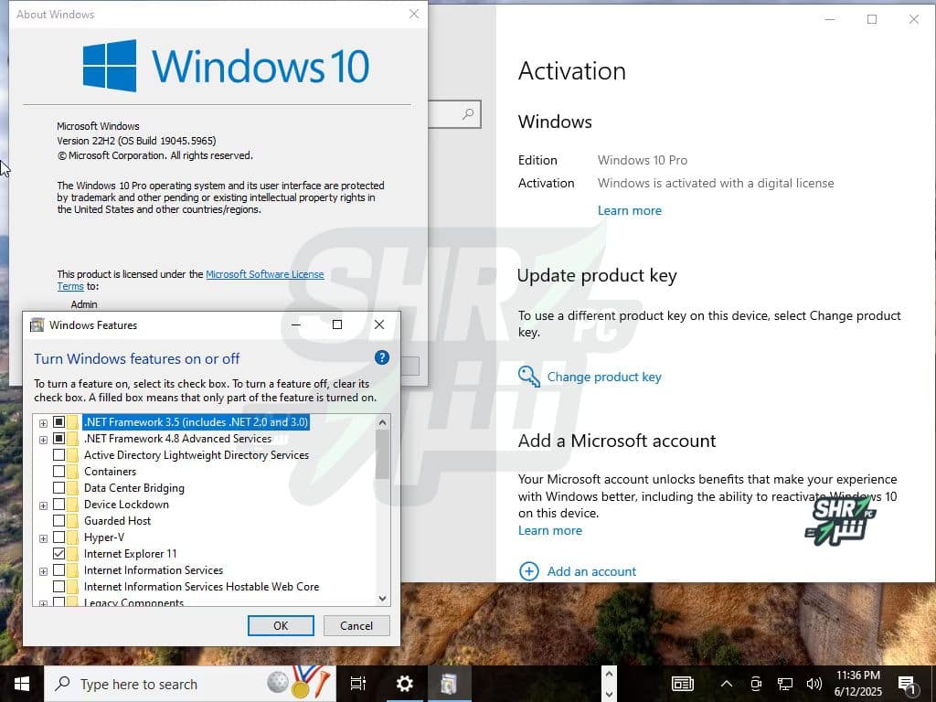Viewport: 936px width, 702px height.
Task: Check the Data Center Bridging checkbox
Action: 58,488
